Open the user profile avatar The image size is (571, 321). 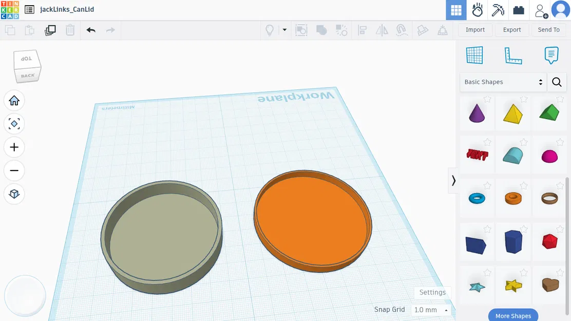coord(561,10)
